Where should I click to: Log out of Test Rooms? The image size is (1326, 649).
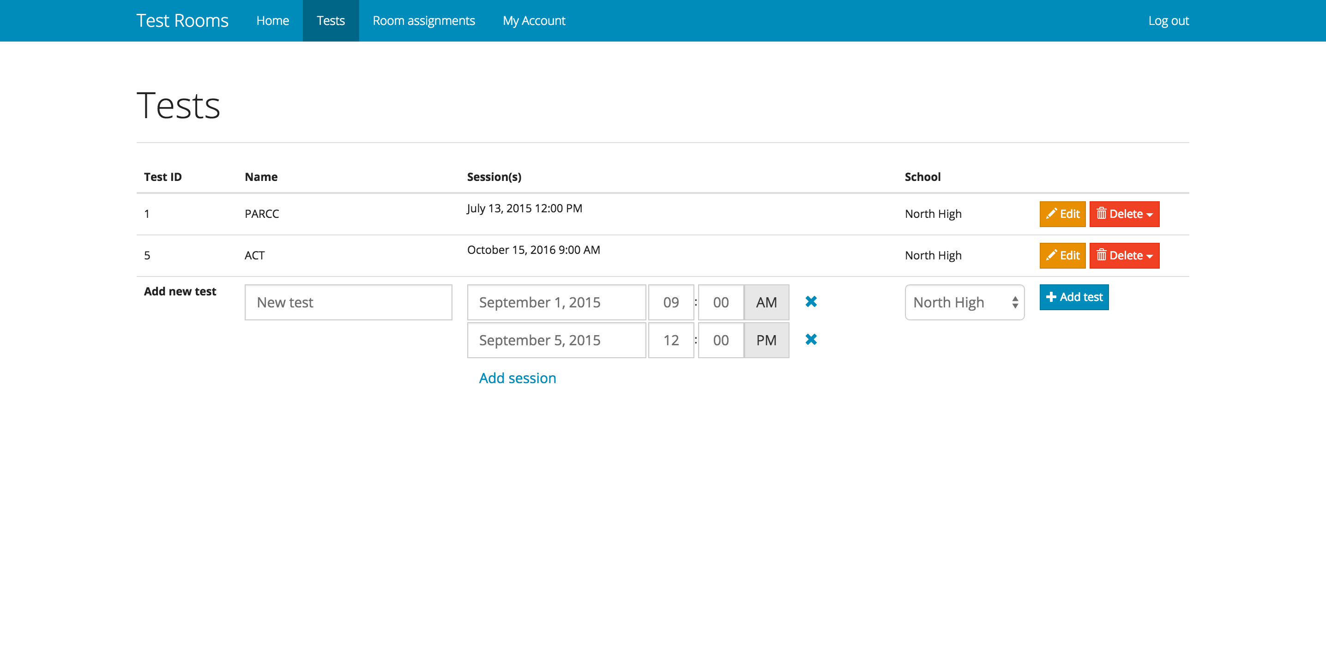click(1169, 21)
